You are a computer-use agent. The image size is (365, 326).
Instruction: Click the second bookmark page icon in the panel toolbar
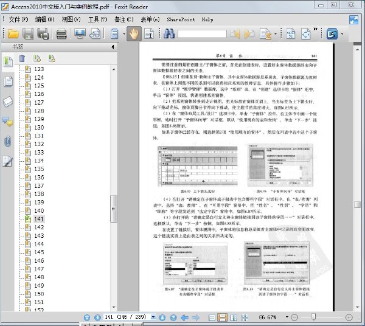pos(52,58)
